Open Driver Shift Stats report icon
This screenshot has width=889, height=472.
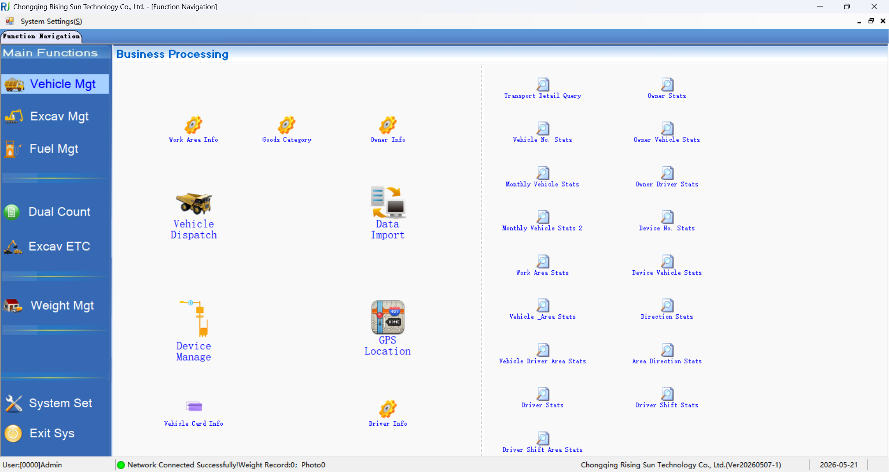tap(667, 394)
